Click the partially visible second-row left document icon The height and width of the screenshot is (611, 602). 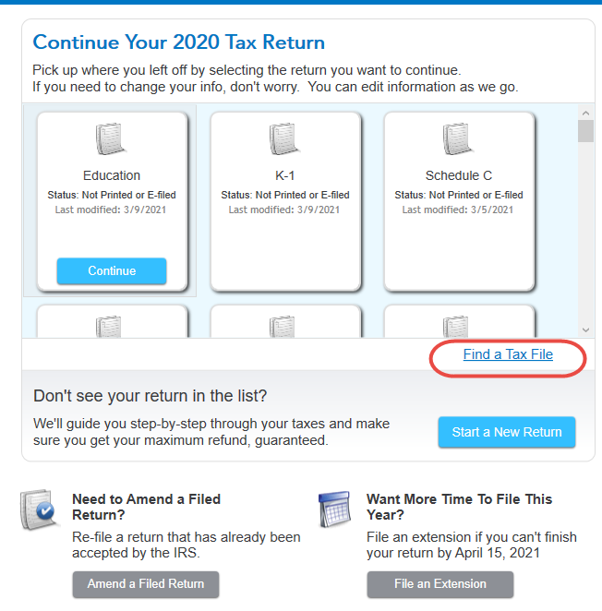tap(112, 326)
